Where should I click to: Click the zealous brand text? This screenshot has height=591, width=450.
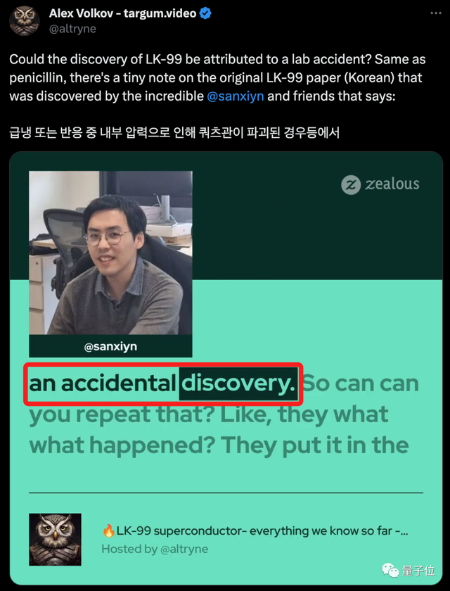[x=392, y=184]
